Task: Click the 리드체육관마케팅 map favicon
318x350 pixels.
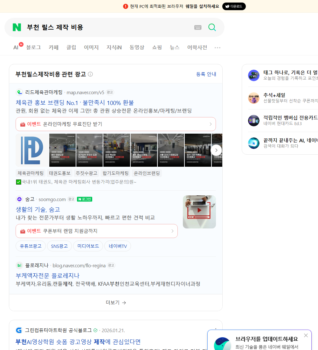Action: click(19, 92)
